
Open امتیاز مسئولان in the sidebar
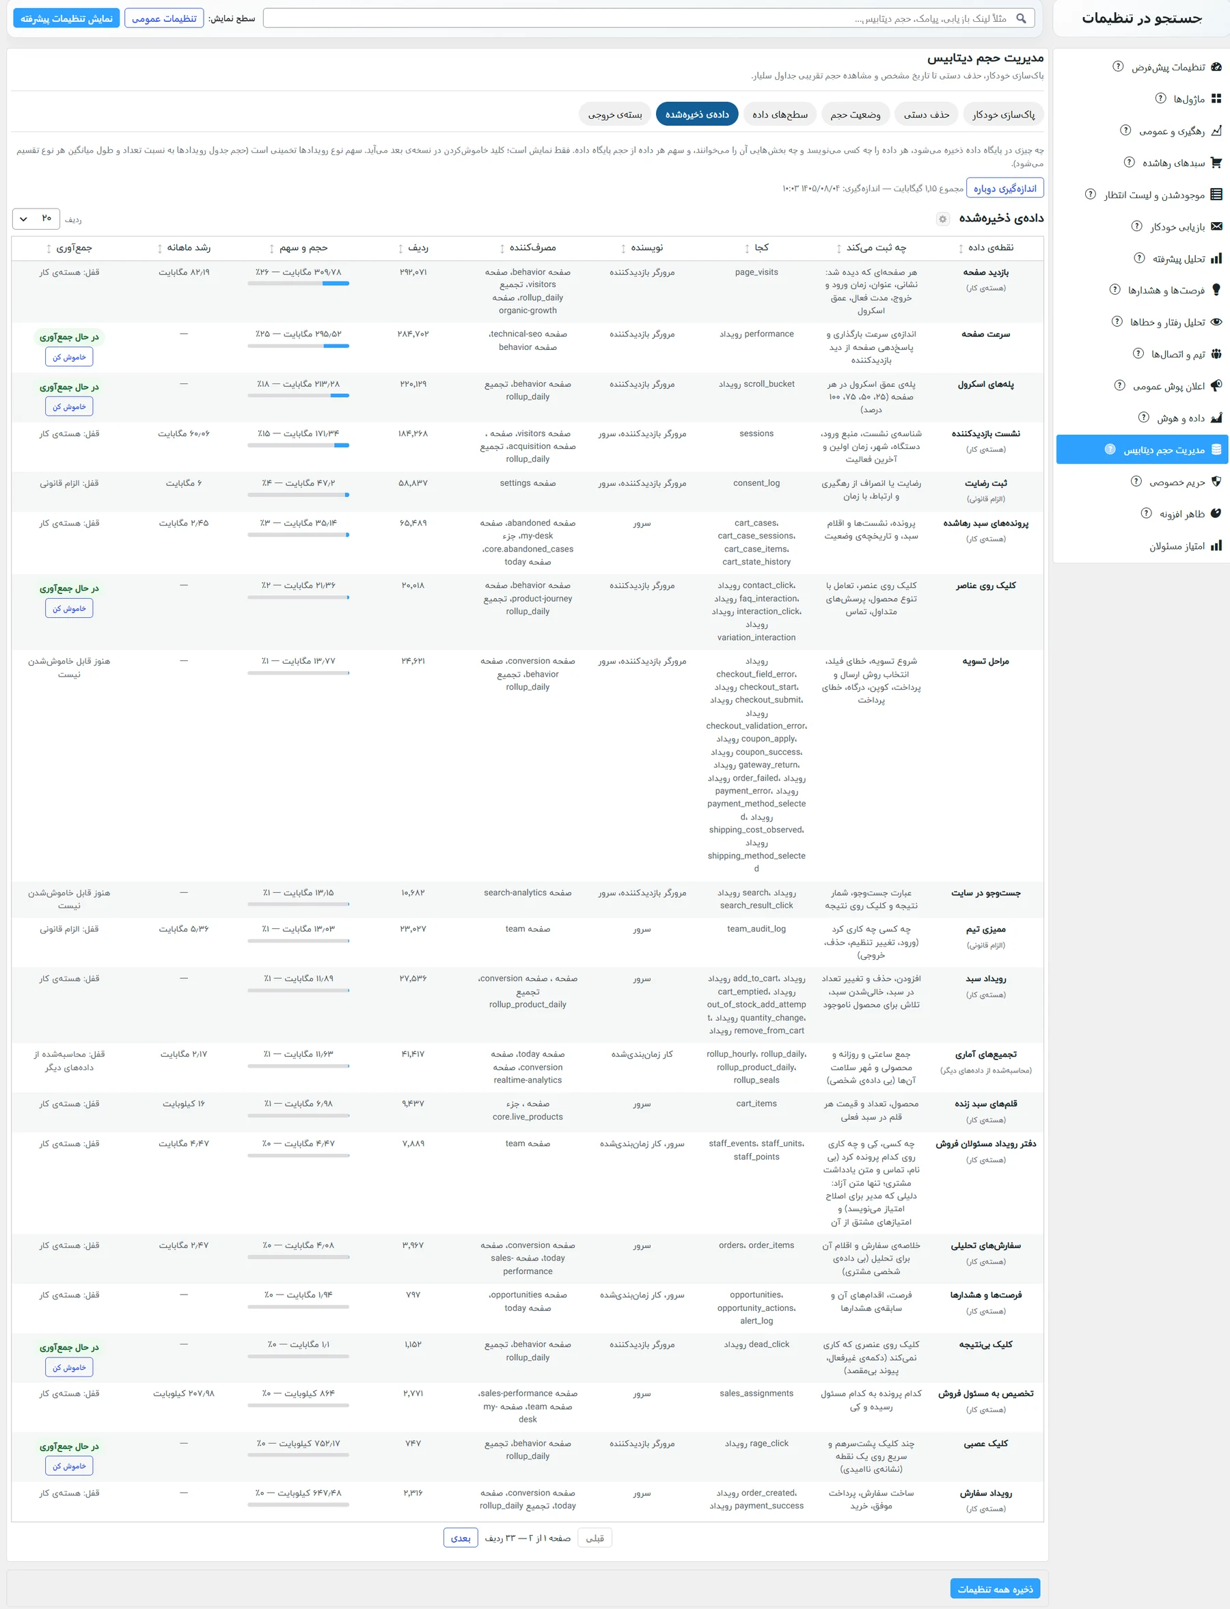(x=1140, y=545)
